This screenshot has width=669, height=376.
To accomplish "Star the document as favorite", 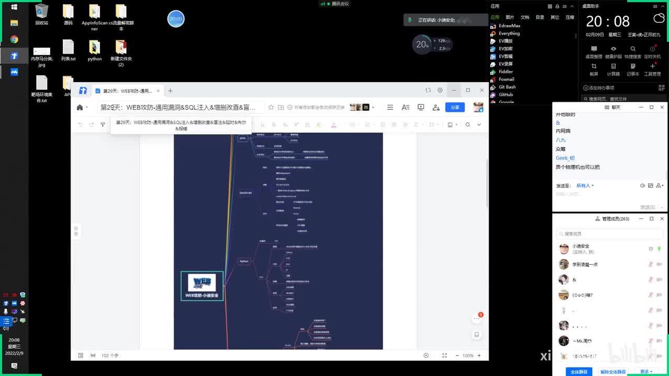I will (271, 107).
